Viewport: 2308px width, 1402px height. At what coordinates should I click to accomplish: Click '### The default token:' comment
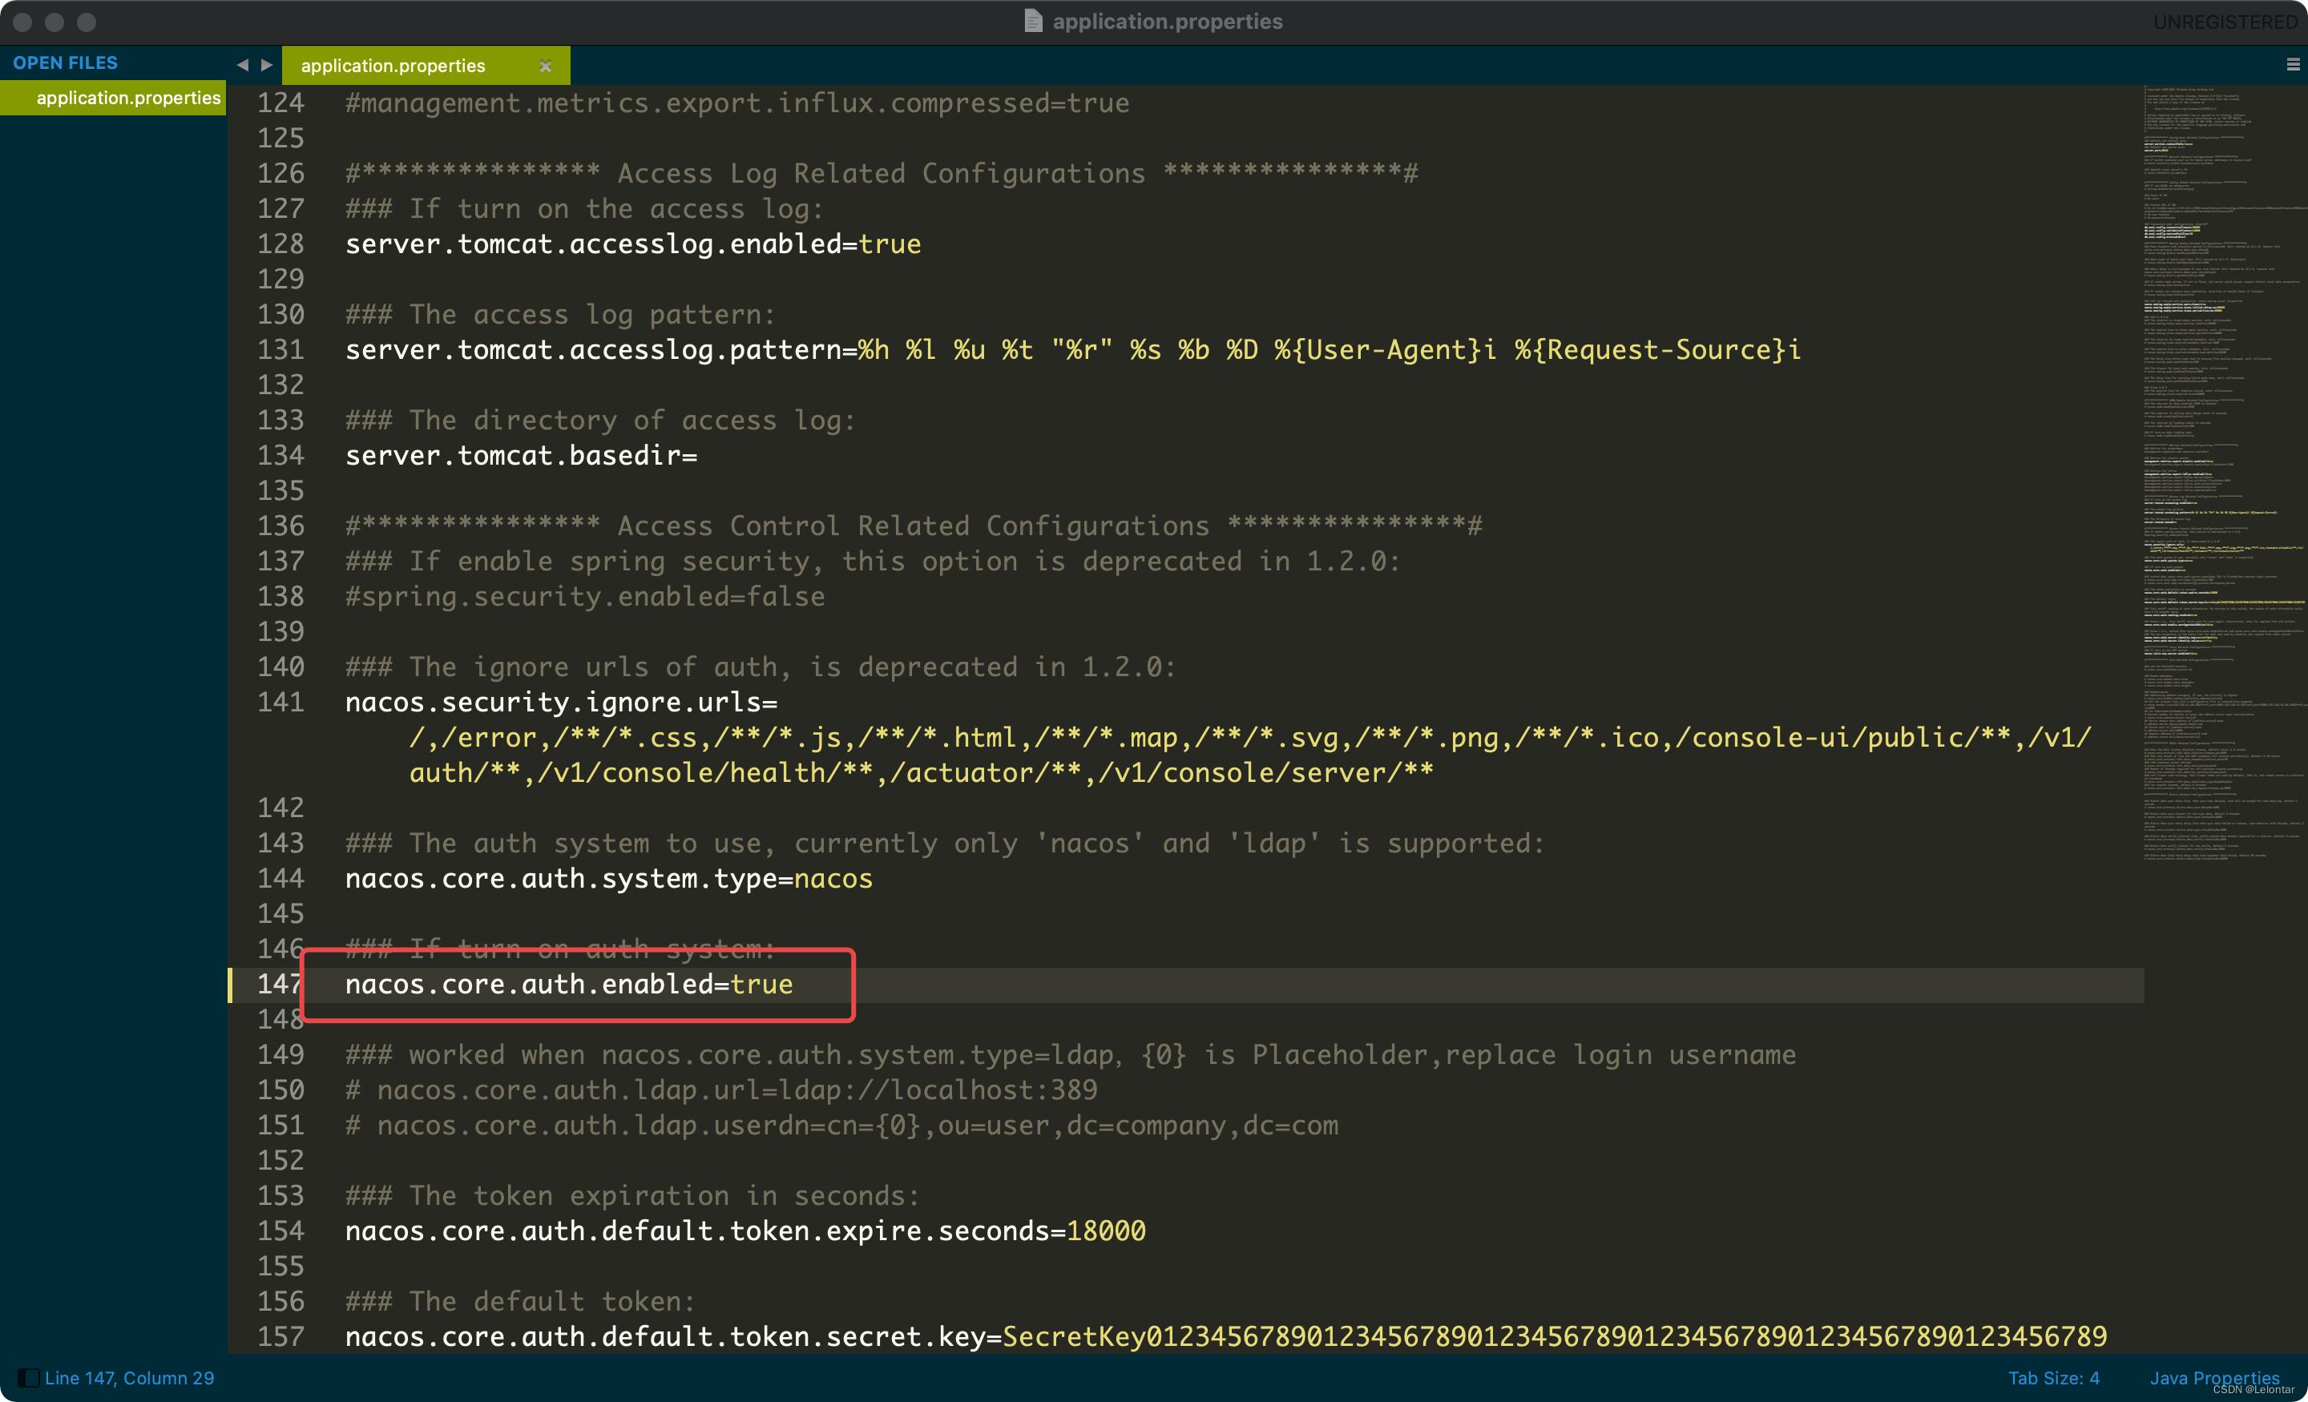520,1302
